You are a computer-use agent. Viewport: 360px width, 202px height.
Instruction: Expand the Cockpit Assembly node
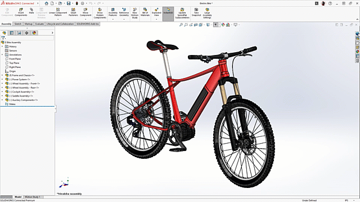(x=2, y=92)
